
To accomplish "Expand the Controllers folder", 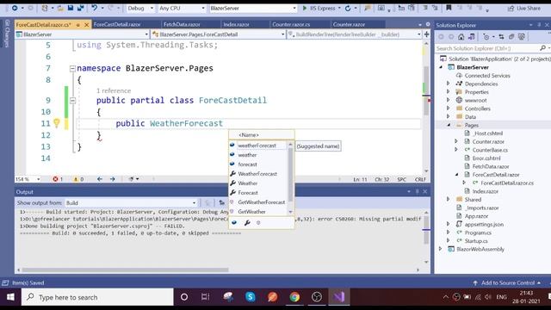I will [x=449, y=108].
